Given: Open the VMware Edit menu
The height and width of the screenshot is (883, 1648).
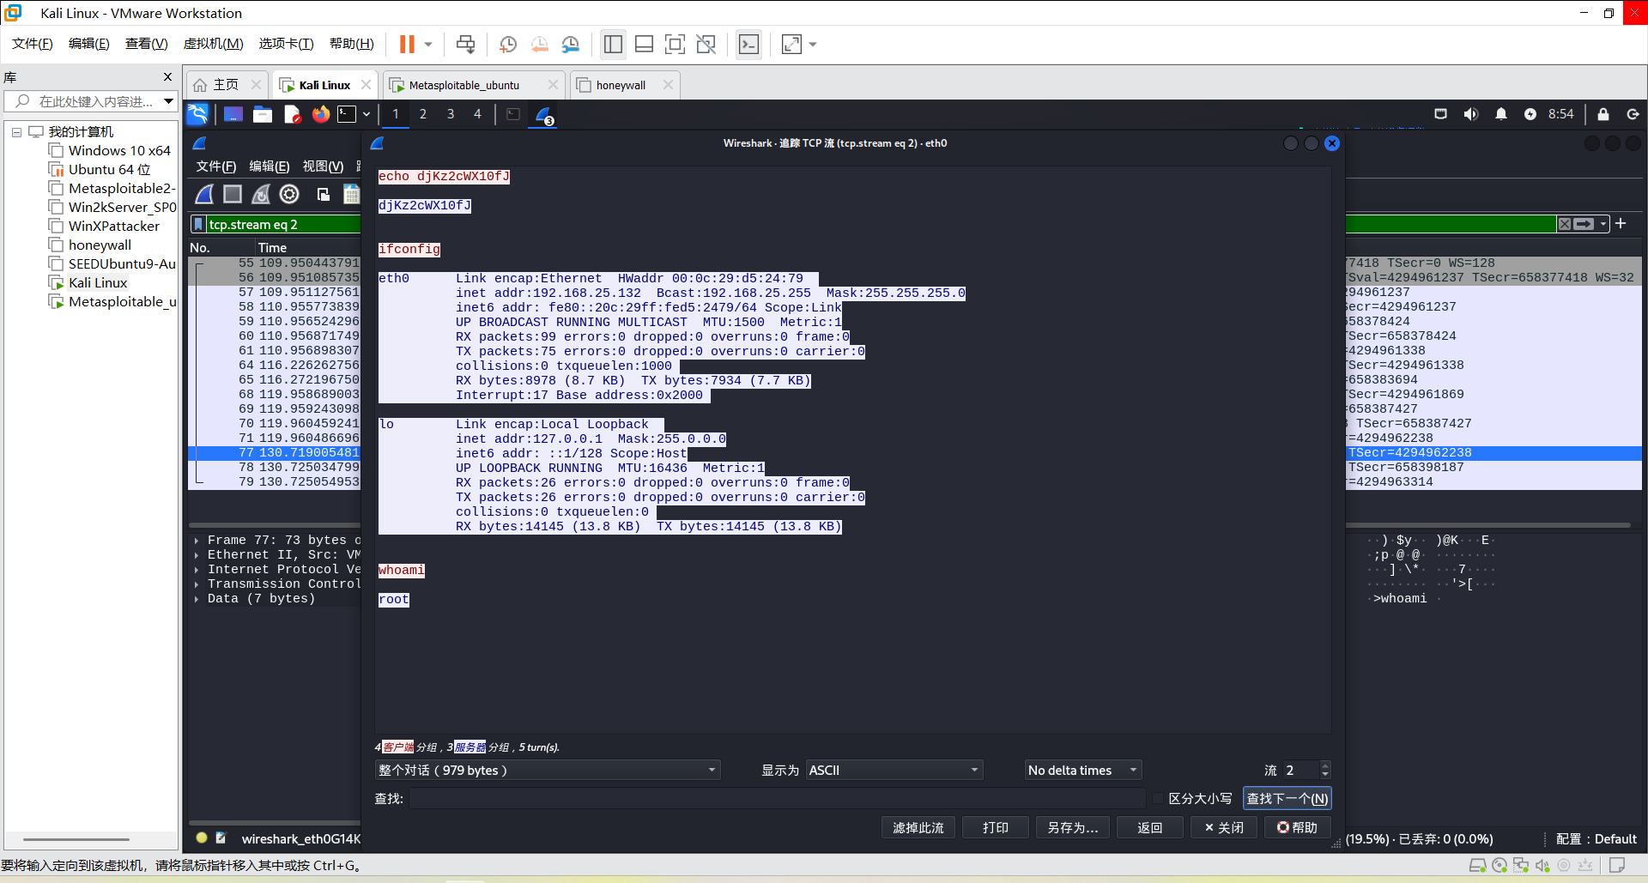Looking at the screenshot, I should click(x=89, y=44).
